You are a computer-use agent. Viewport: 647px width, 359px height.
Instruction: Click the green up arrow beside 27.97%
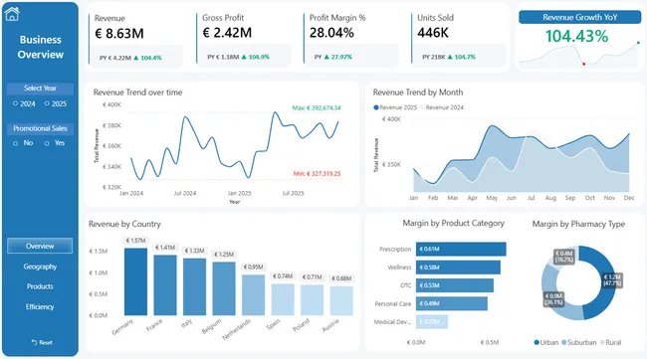pos(326,57)
